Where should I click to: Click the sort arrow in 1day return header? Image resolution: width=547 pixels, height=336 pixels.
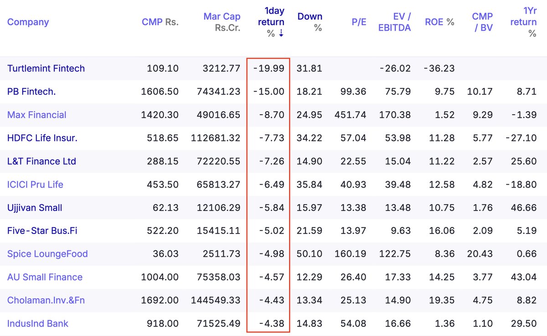281,33
